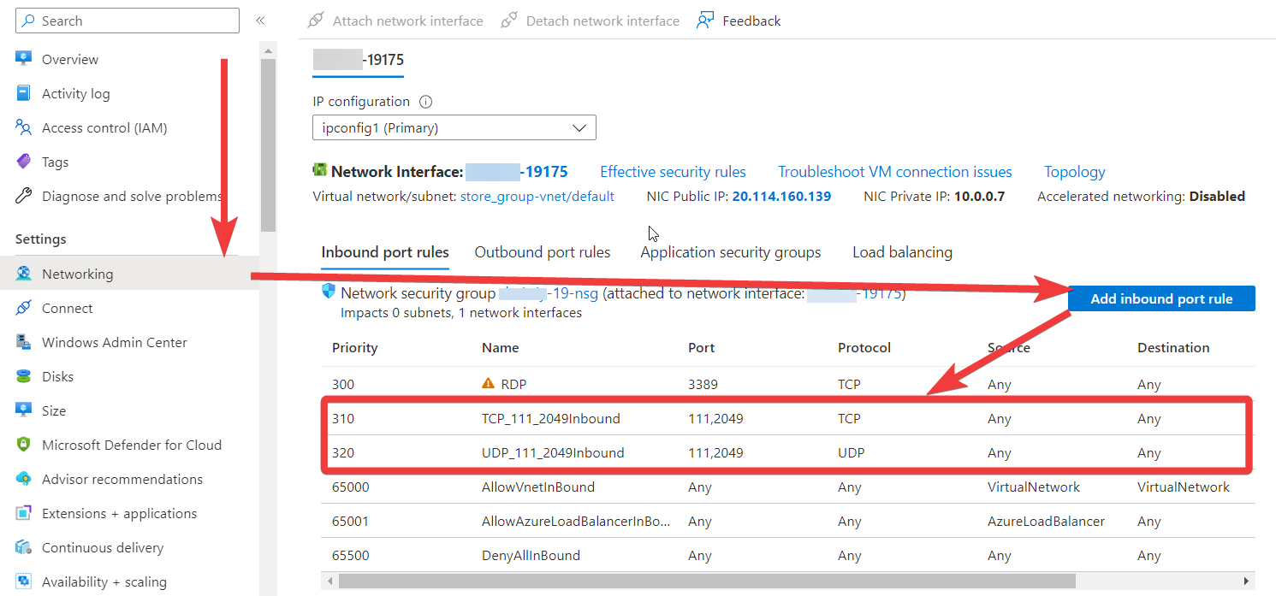Click the Tags icon
The height and width of the screenshot is (596, 1276).
[24, 162]
